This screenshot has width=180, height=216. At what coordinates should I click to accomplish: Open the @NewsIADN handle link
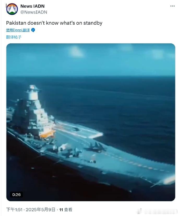(34, 12)
